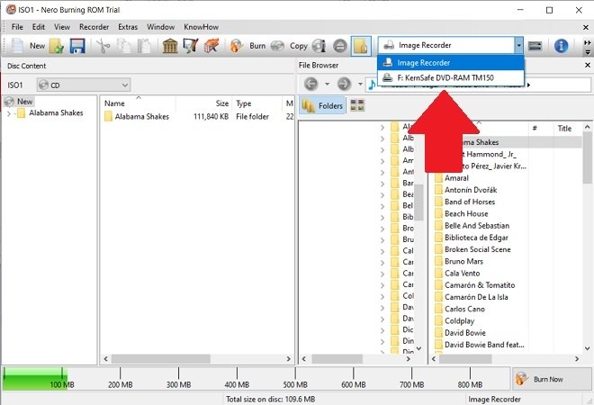This screenshot has width=594, height=405.
Task: Click the Burn toolbar button
Action: point(247,46)
